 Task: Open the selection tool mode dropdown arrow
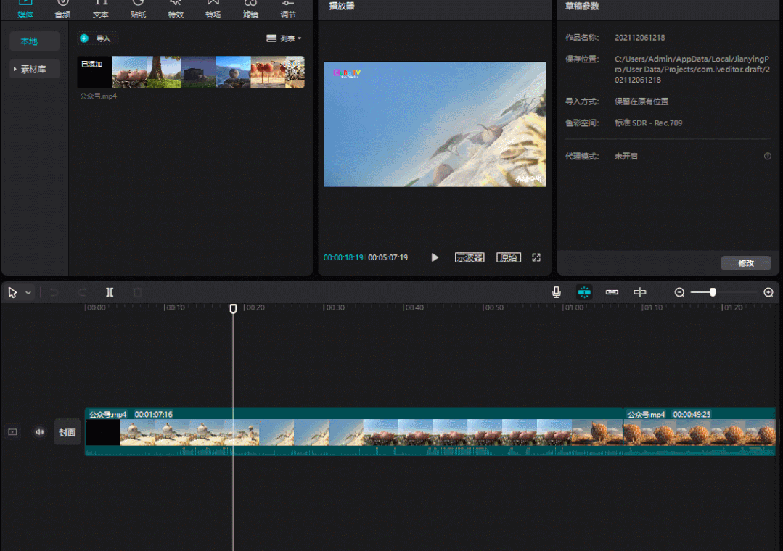pyautogui.click(x=28, y=293)
